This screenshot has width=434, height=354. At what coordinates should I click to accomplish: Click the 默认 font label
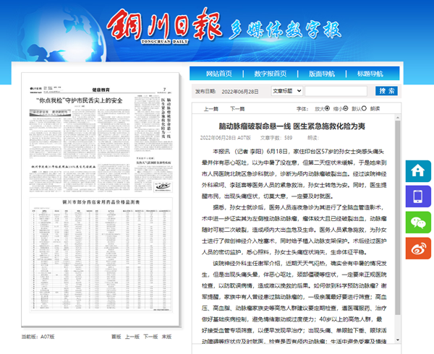click(x=356, y=108)
